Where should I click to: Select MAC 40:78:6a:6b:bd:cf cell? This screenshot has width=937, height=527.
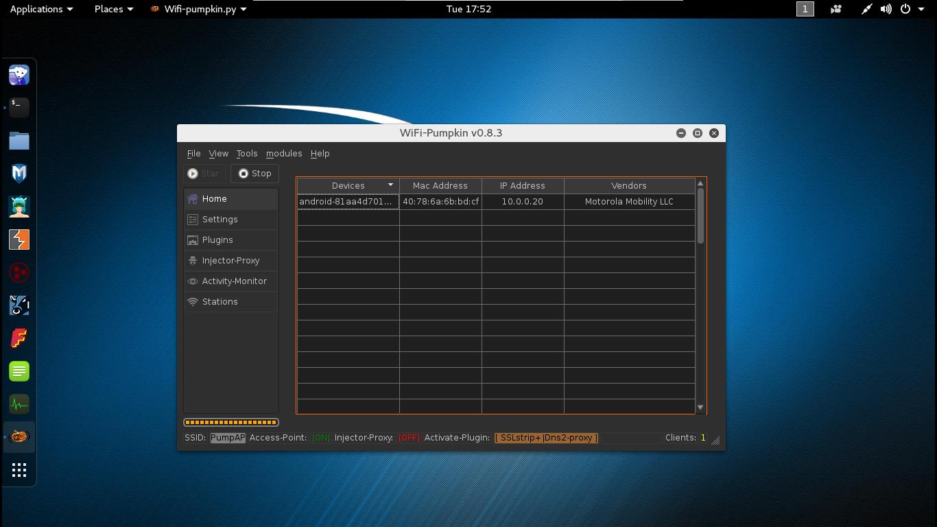440,202
